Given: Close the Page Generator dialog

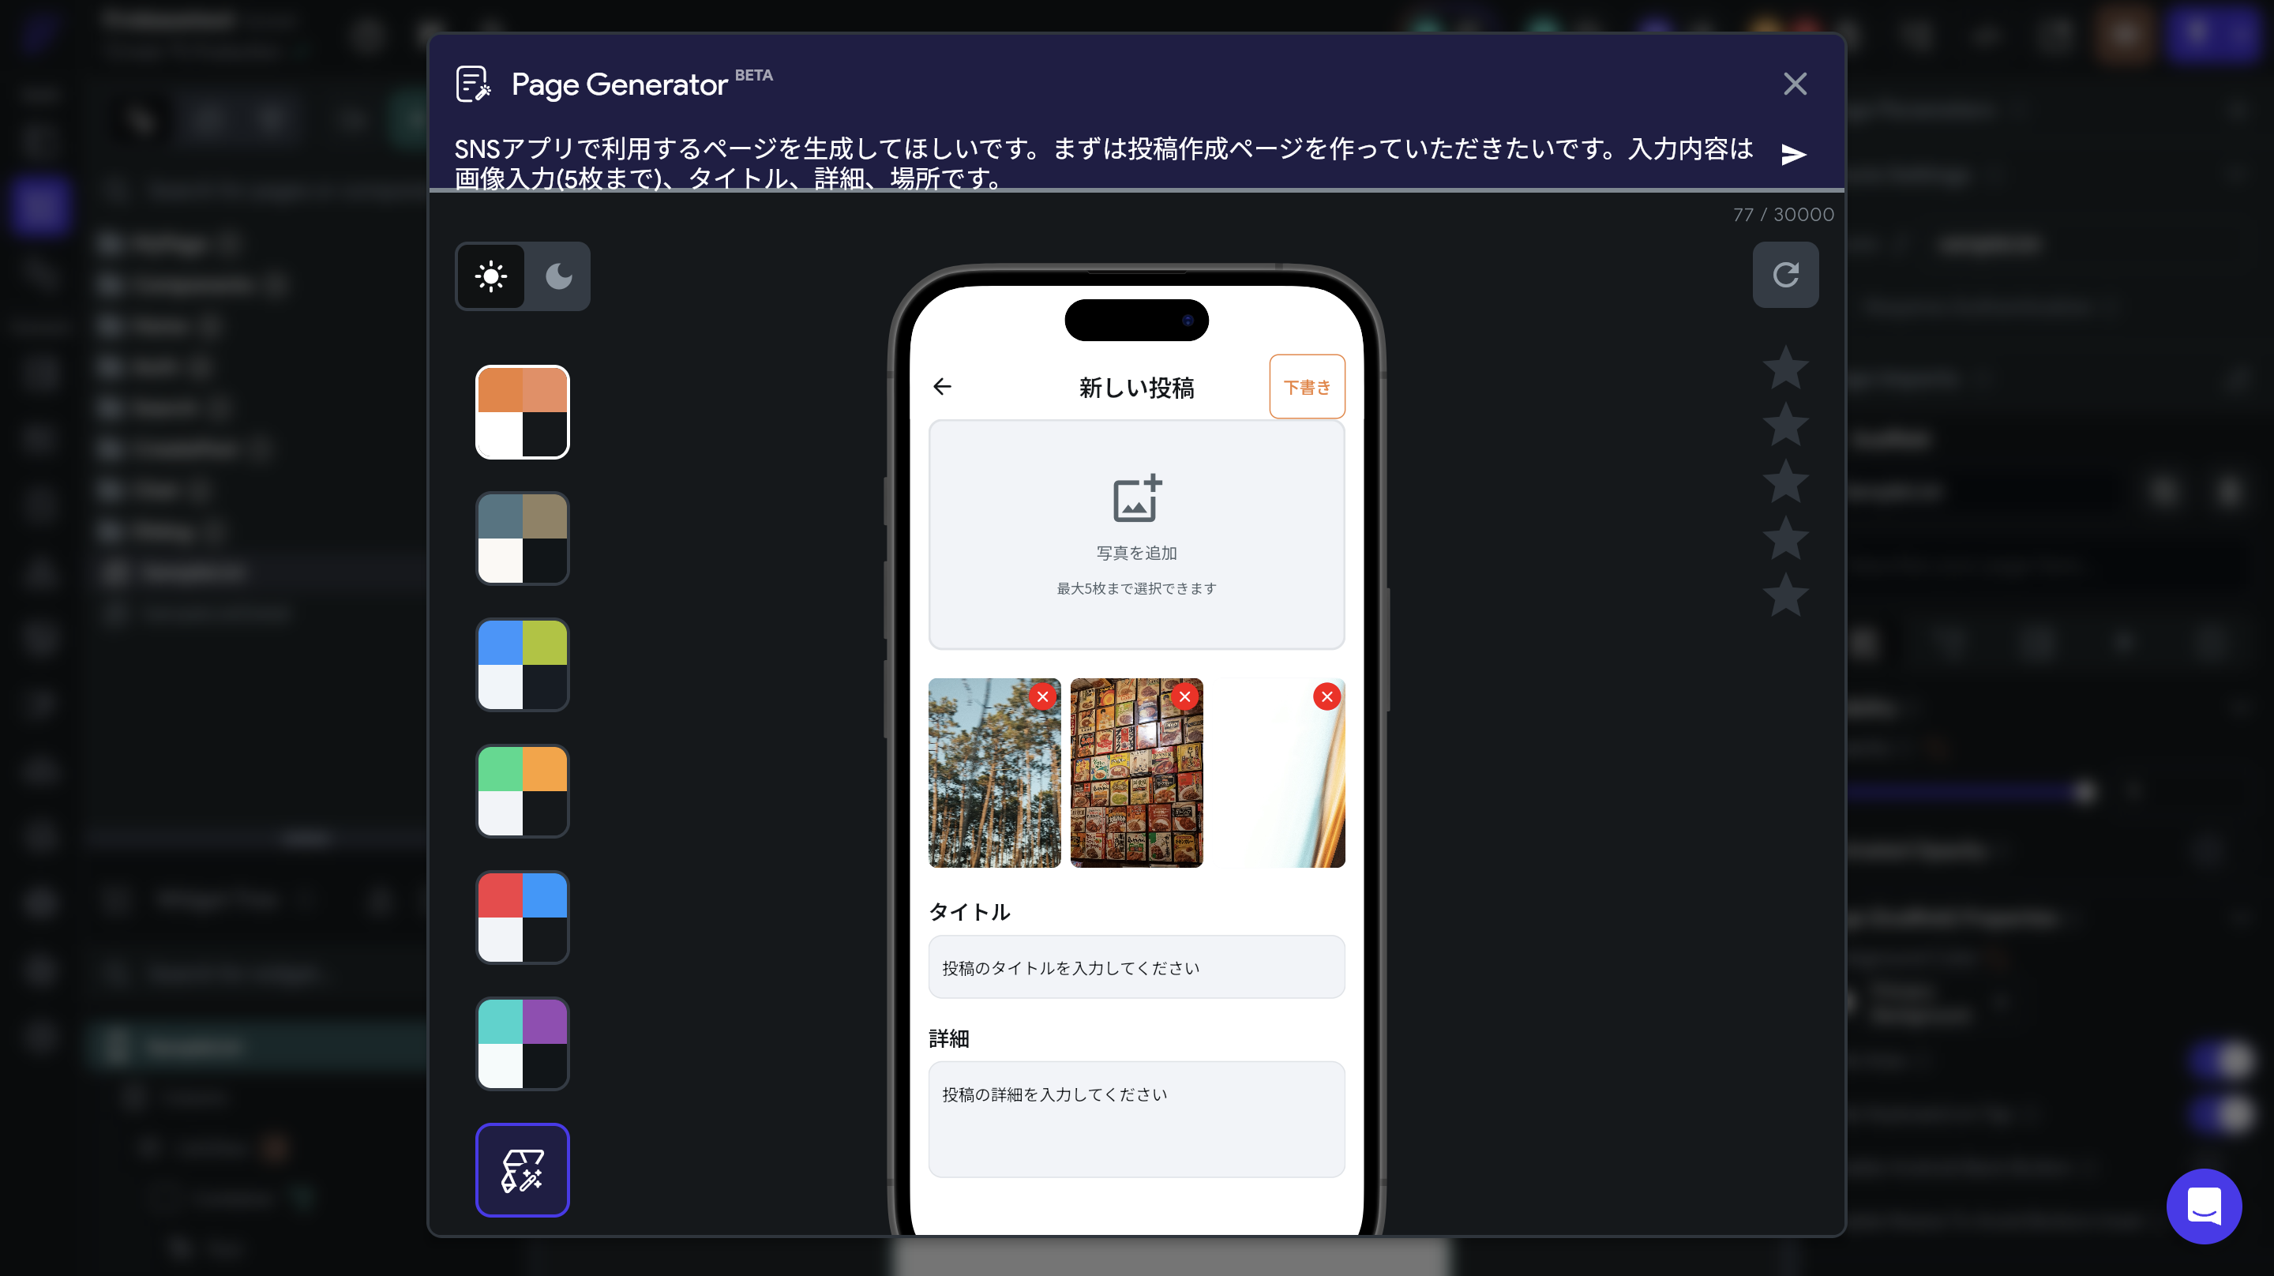Looking at the screenshot, I should coord(1796,84).
